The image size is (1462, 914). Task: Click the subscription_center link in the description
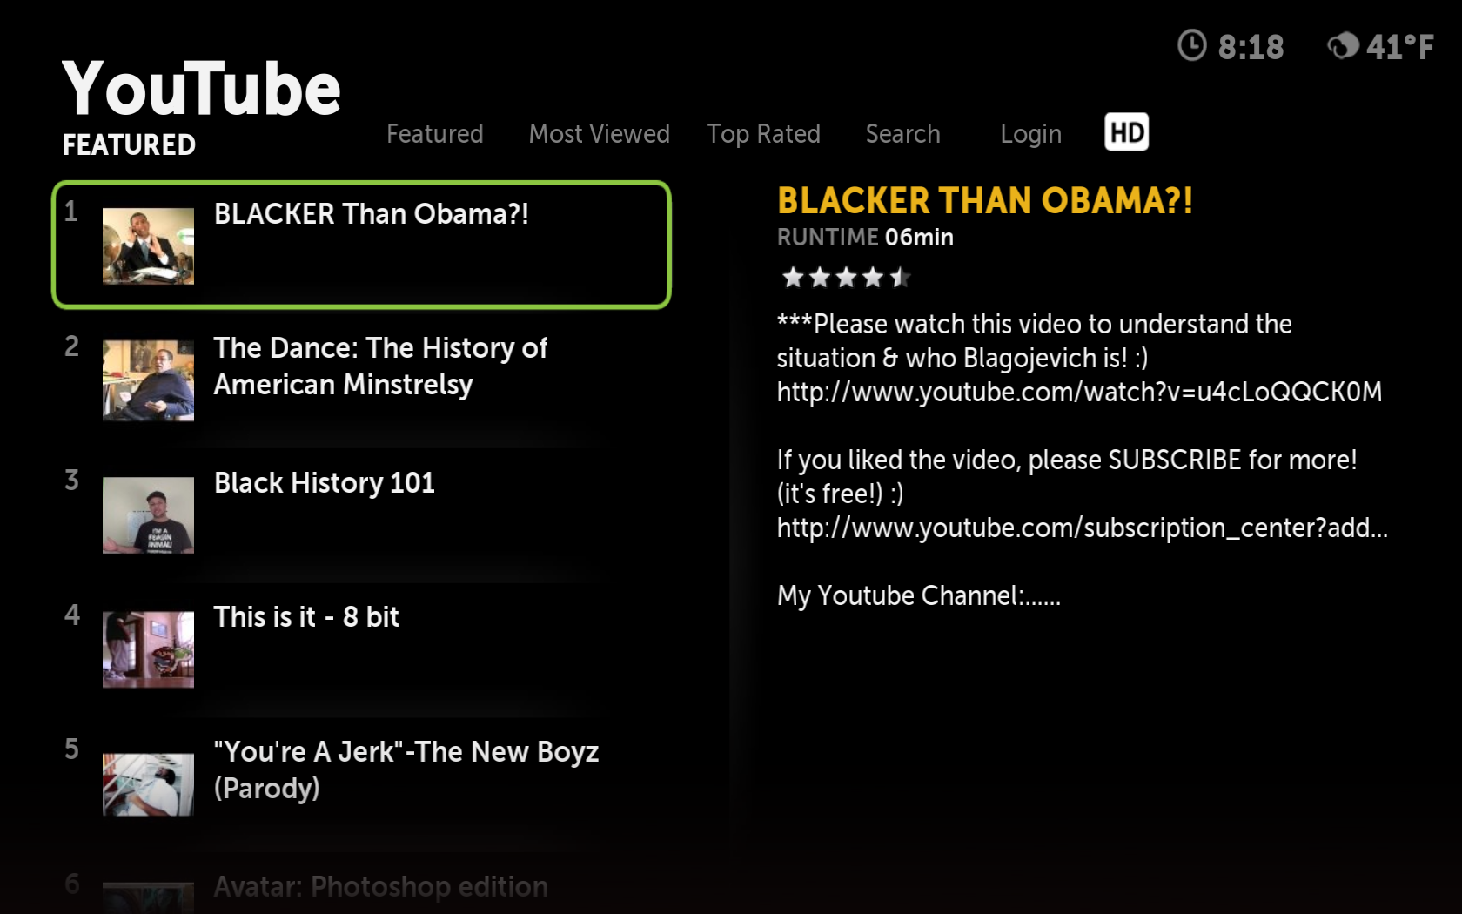coord(1082,528)
